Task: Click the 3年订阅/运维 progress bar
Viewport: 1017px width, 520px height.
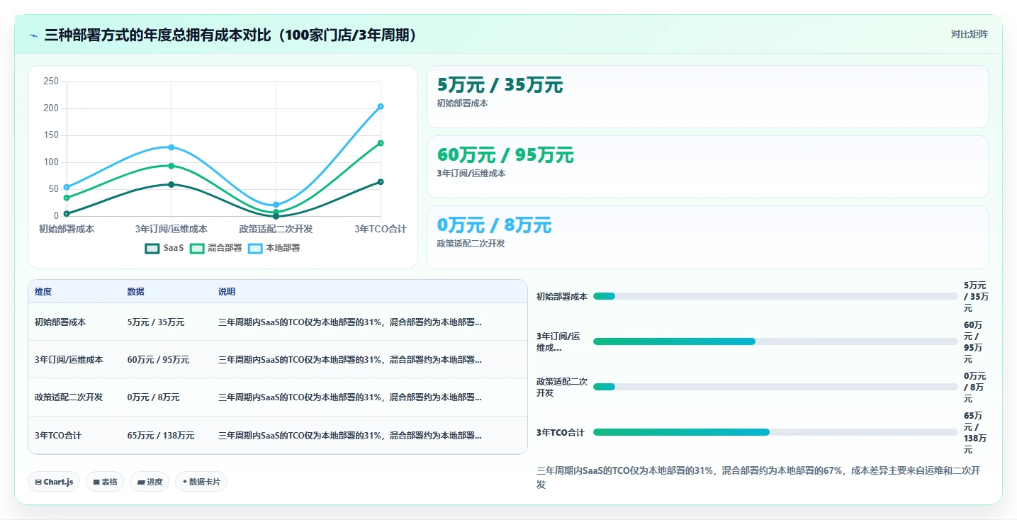Action: (775, 341)
